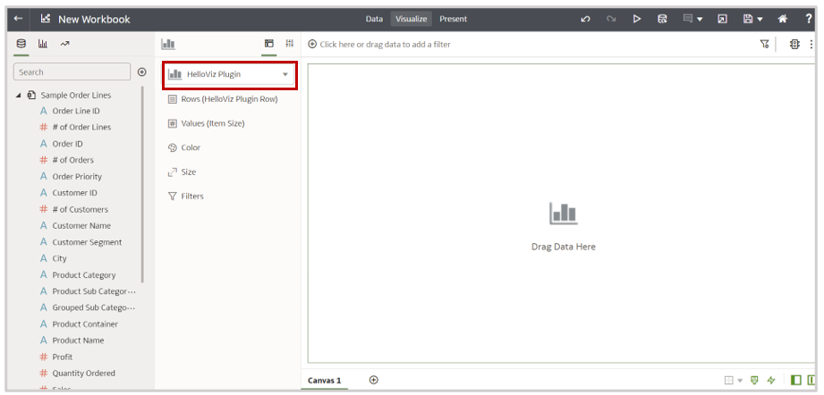Select the Properties sliders tab icon
The image size is (824, 395).
[290, 44]
